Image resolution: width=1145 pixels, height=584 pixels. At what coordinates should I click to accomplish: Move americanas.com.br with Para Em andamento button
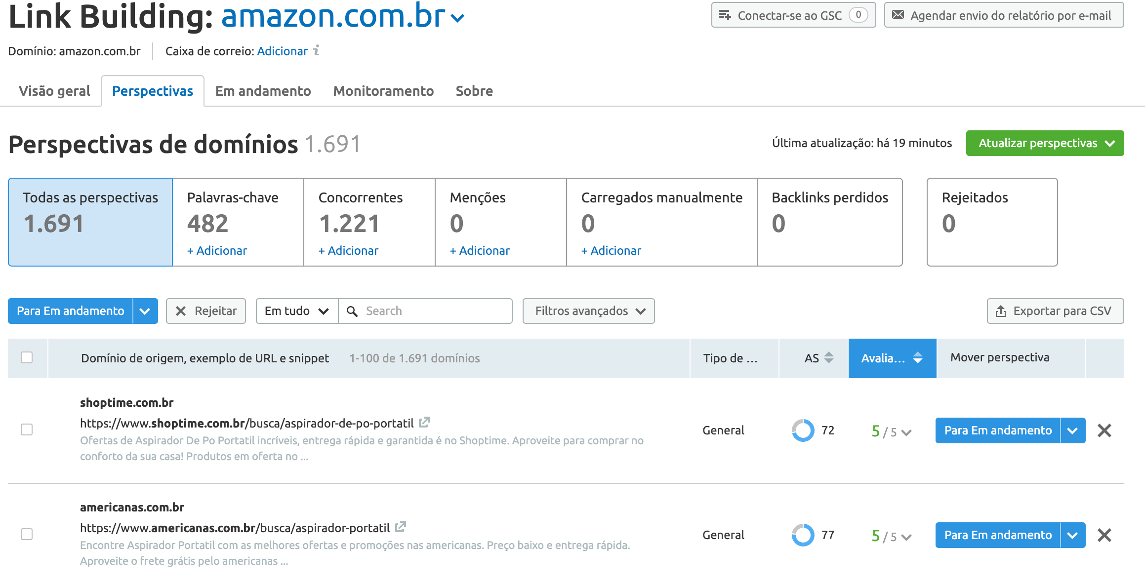998,535
